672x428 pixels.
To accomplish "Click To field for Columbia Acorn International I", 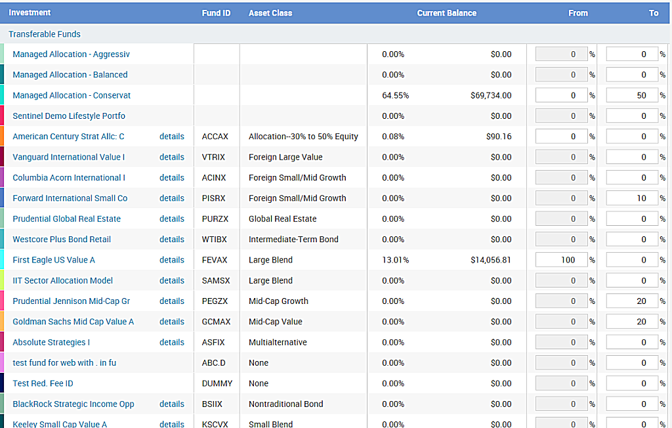I will [632, 177].
